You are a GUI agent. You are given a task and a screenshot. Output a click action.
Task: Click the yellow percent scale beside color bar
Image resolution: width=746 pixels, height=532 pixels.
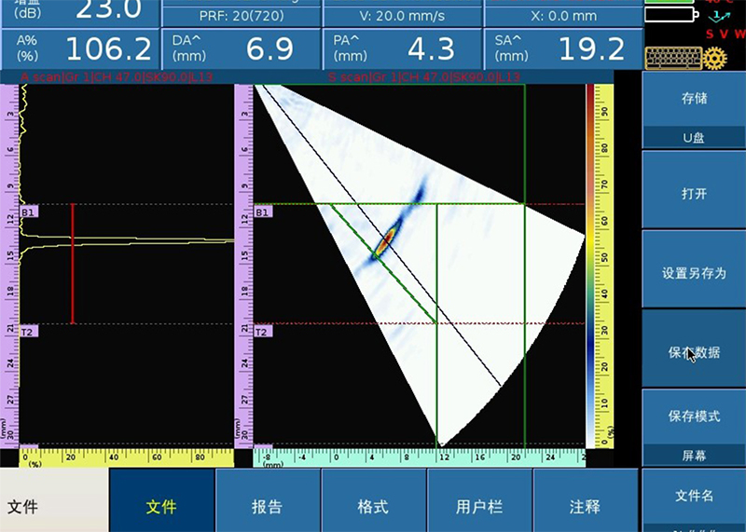pyautogui.click(x=604, y=266)
